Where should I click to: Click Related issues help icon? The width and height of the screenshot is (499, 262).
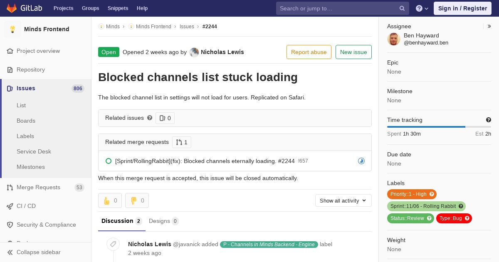150,118
